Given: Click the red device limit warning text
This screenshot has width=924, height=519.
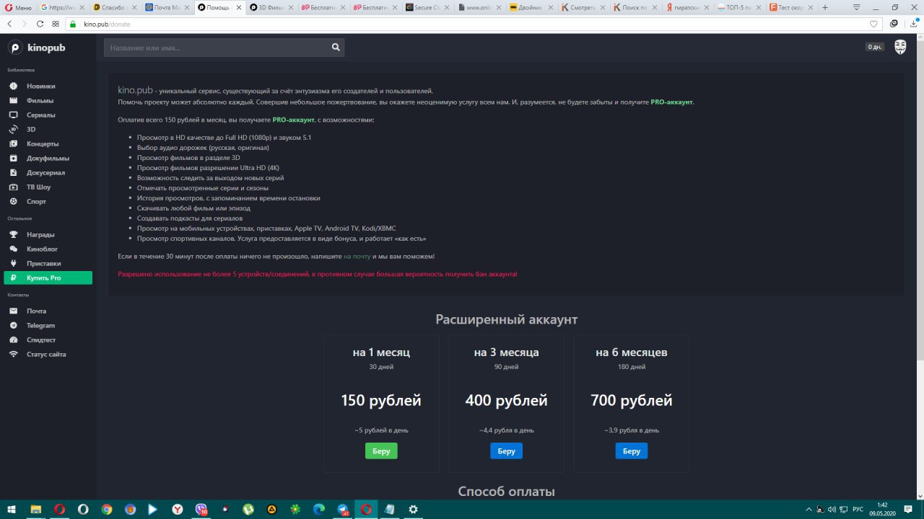Looking at the screenshot, I should (318, 274).
